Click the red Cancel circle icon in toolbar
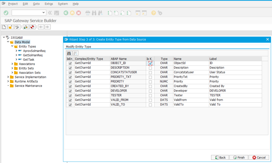Screen dimensions: 272x163 pos(79,13)
